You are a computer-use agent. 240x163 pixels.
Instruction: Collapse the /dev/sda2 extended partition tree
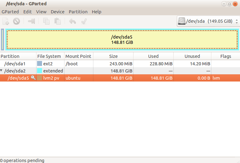click(x=2, y=71)
